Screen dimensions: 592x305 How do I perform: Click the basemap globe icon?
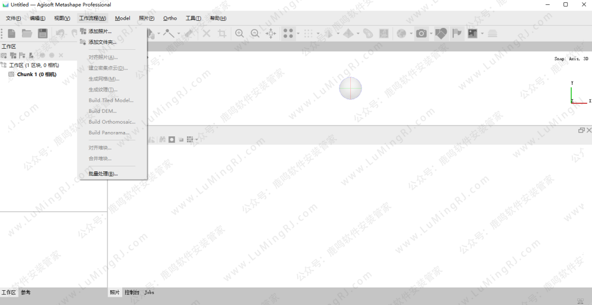(401, 33)
